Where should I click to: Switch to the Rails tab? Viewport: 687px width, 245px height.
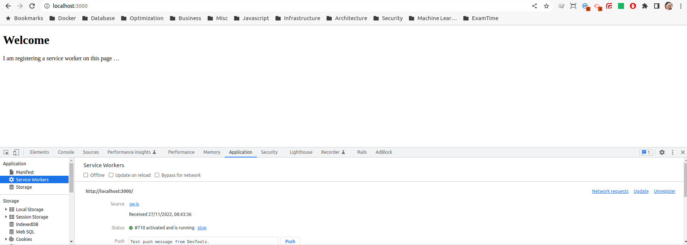(x=362, y=152)
